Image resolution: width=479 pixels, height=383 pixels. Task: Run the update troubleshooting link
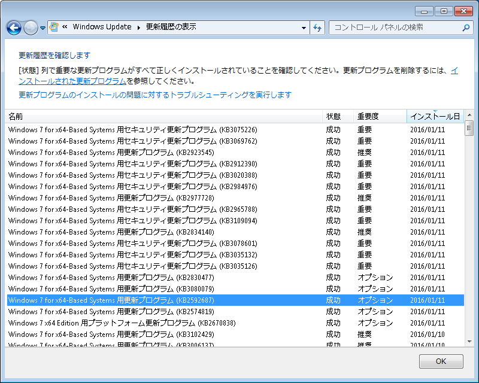coord(155,95)
